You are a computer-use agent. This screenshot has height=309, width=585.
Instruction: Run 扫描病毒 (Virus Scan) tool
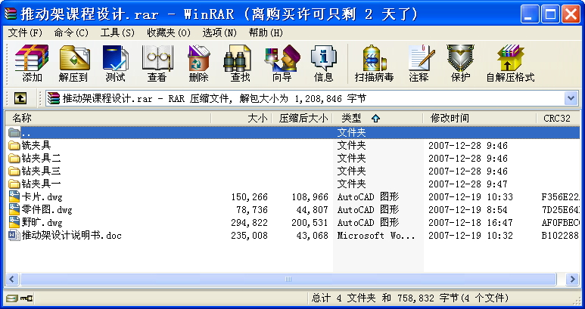(374, 63)
